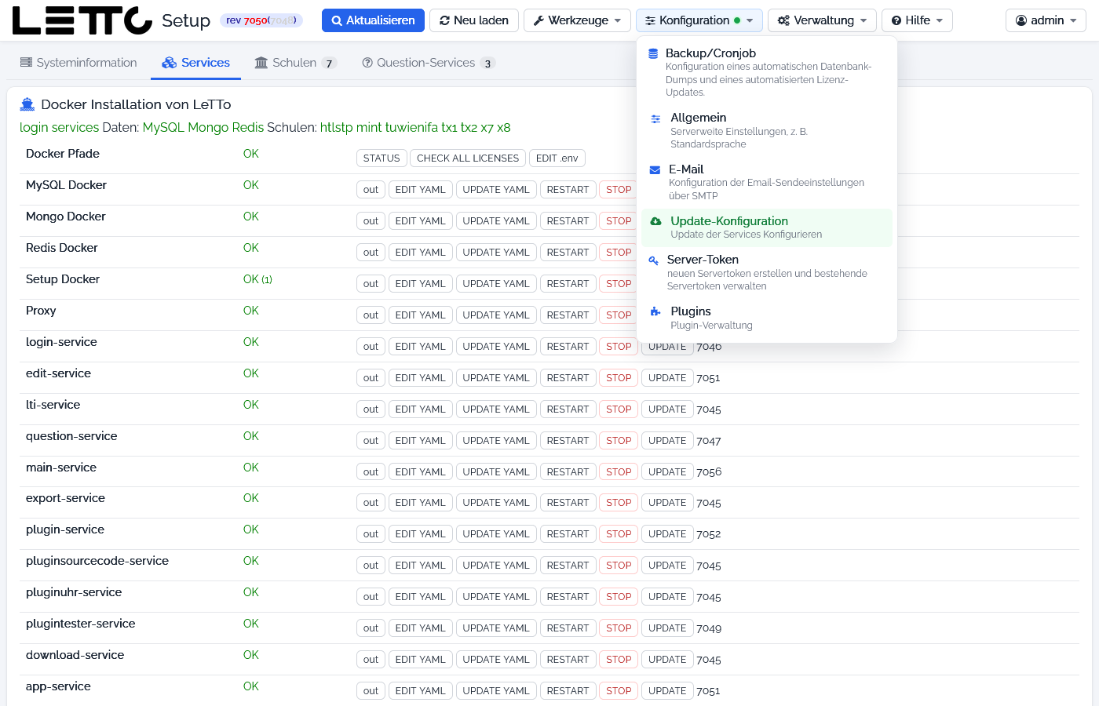
Task: Click the MySQL link in Daten
Action: click(163, 128)
